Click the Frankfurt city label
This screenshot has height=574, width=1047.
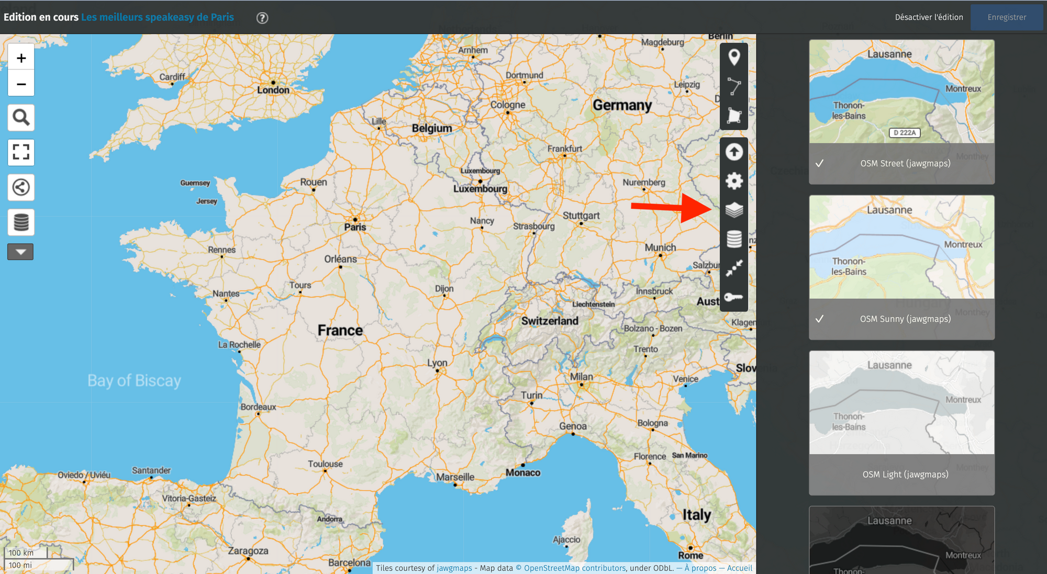pos(565,149)
